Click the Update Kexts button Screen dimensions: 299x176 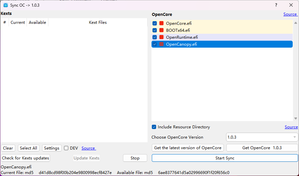click(87, 158)
